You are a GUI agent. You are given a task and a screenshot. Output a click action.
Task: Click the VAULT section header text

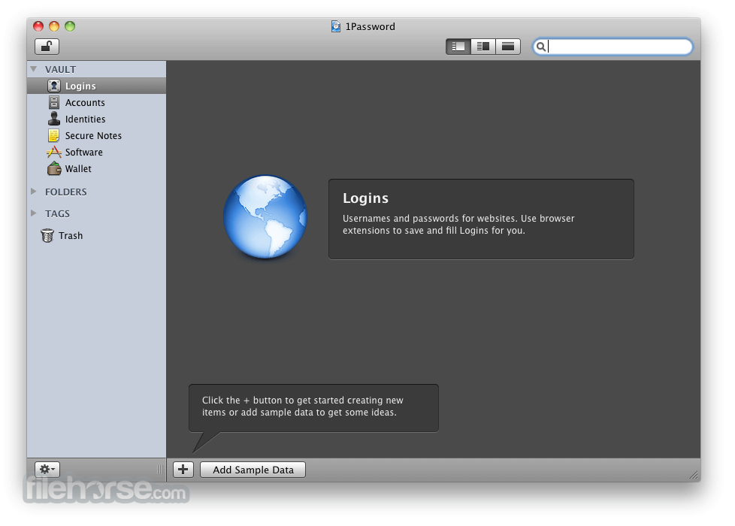coord(60,69)
